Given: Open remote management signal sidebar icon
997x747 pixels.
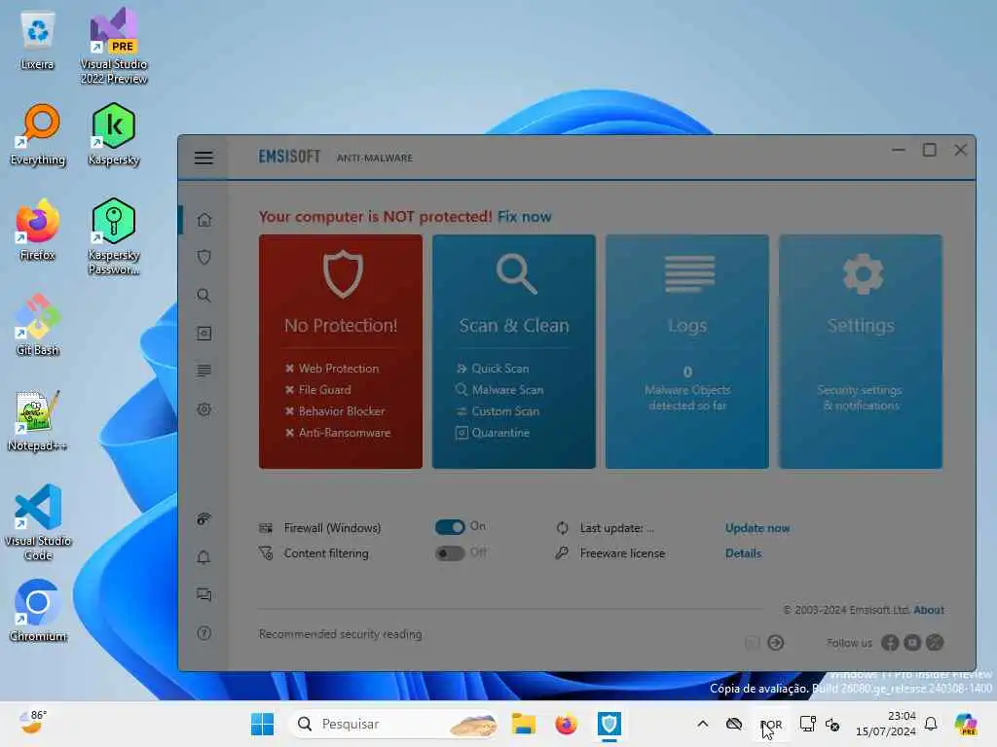Looking at the screenshot, I should tap(204, 519).
